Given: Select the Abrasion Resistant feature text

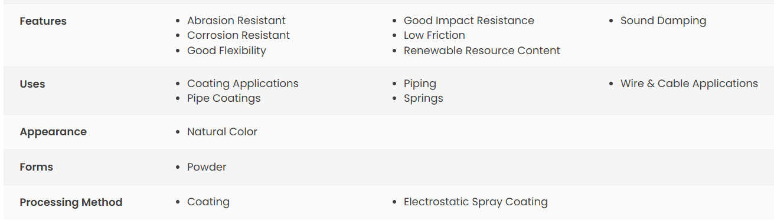Looking at the screenshot, I should 236,21.
